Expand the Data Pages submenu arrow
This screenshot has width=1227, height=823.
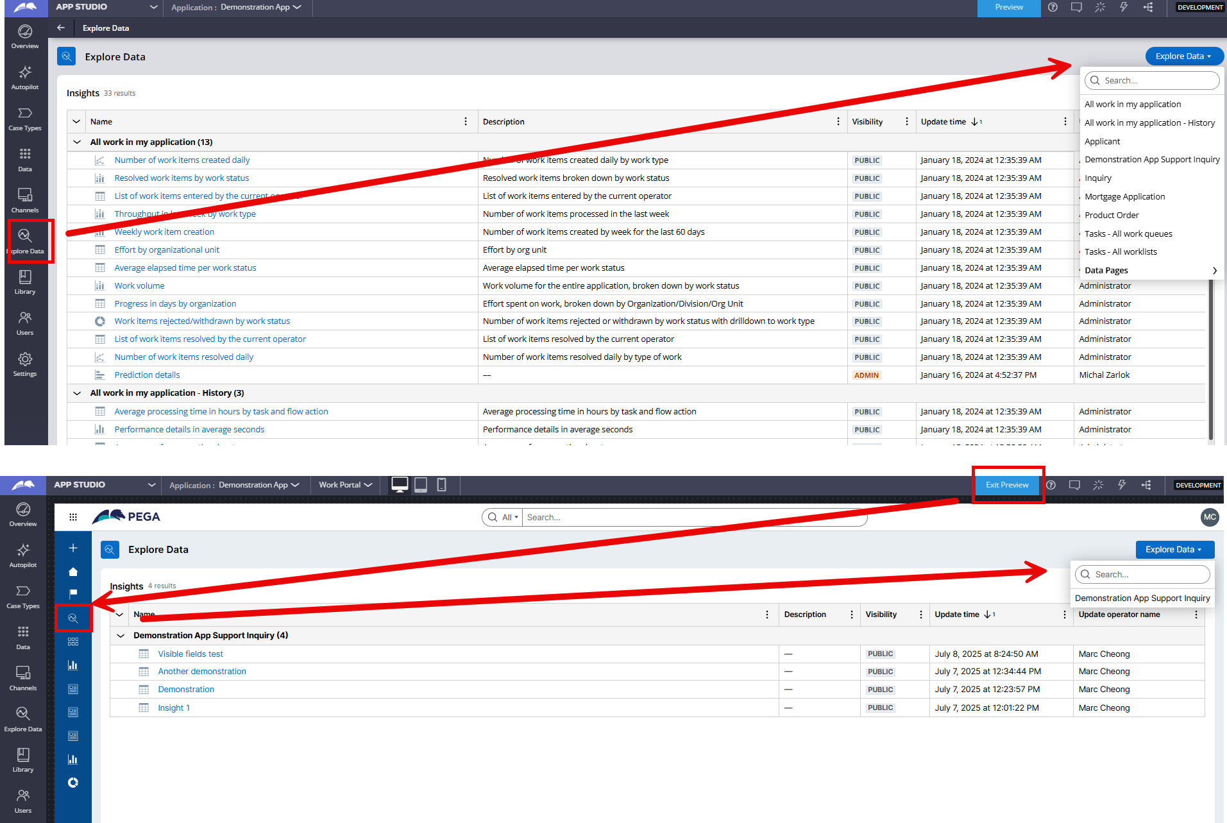(1214, 271)
